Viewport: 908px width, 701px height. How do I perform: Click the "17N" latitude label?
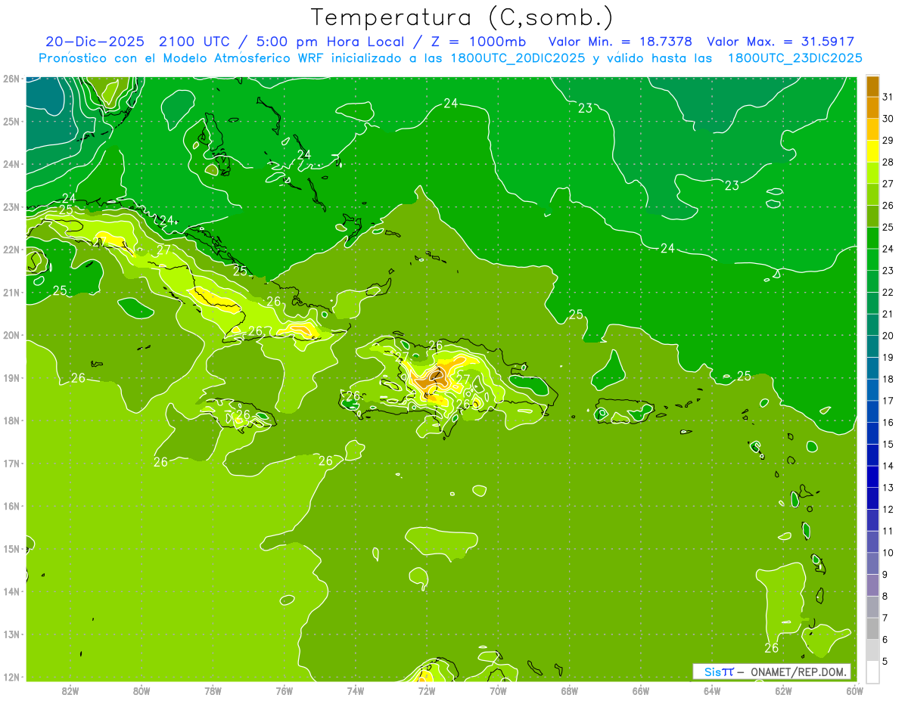click(11, 463)
